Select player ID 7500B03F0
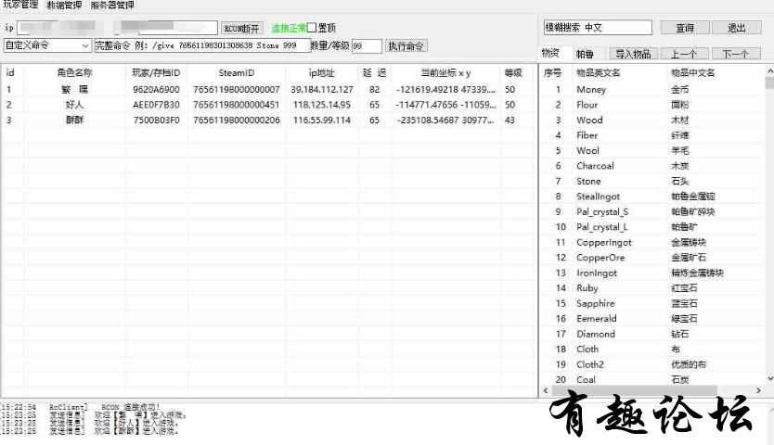 (156, 120)
